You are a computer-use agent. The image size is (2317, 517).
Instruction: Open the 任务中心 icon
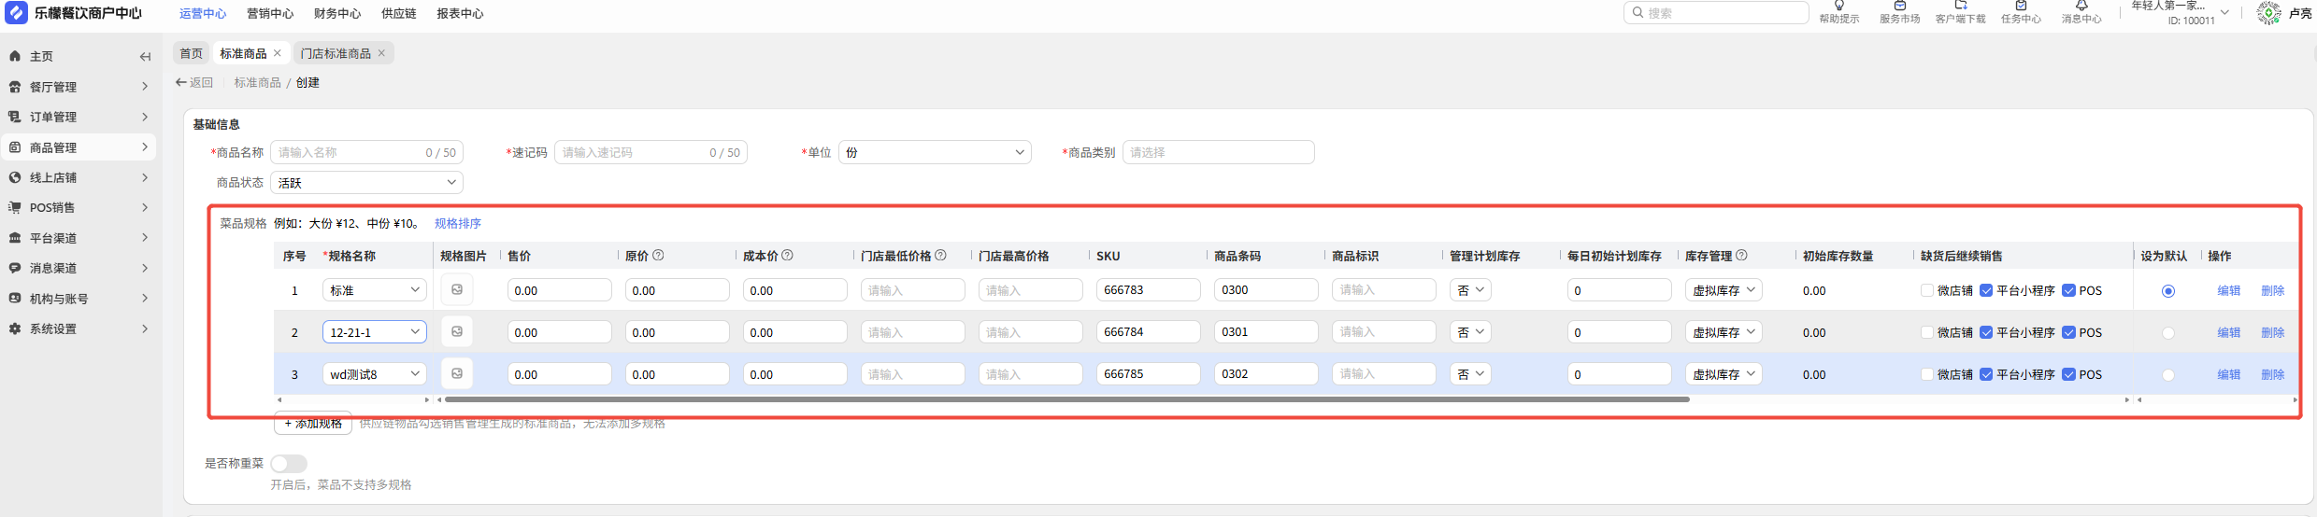pos(2021,5)
